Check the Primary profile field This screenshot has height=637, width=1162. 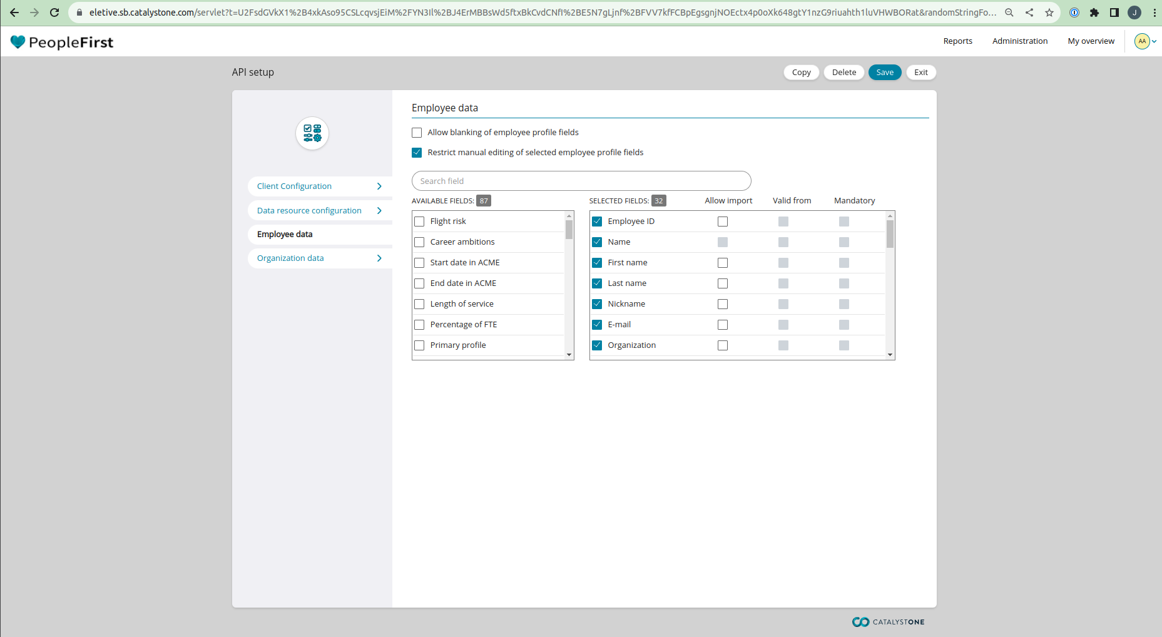(x=419, y=345)
